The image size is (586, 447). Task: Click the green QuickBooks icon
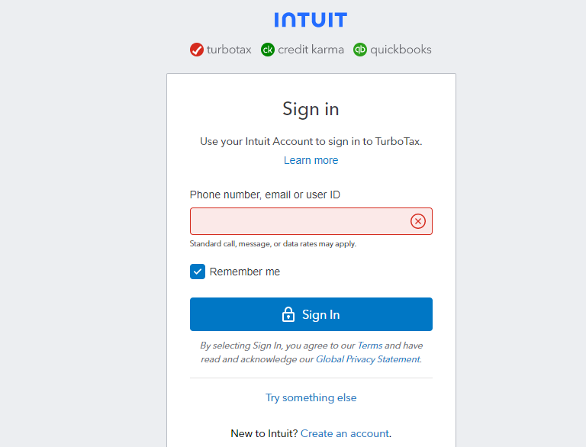360,50
